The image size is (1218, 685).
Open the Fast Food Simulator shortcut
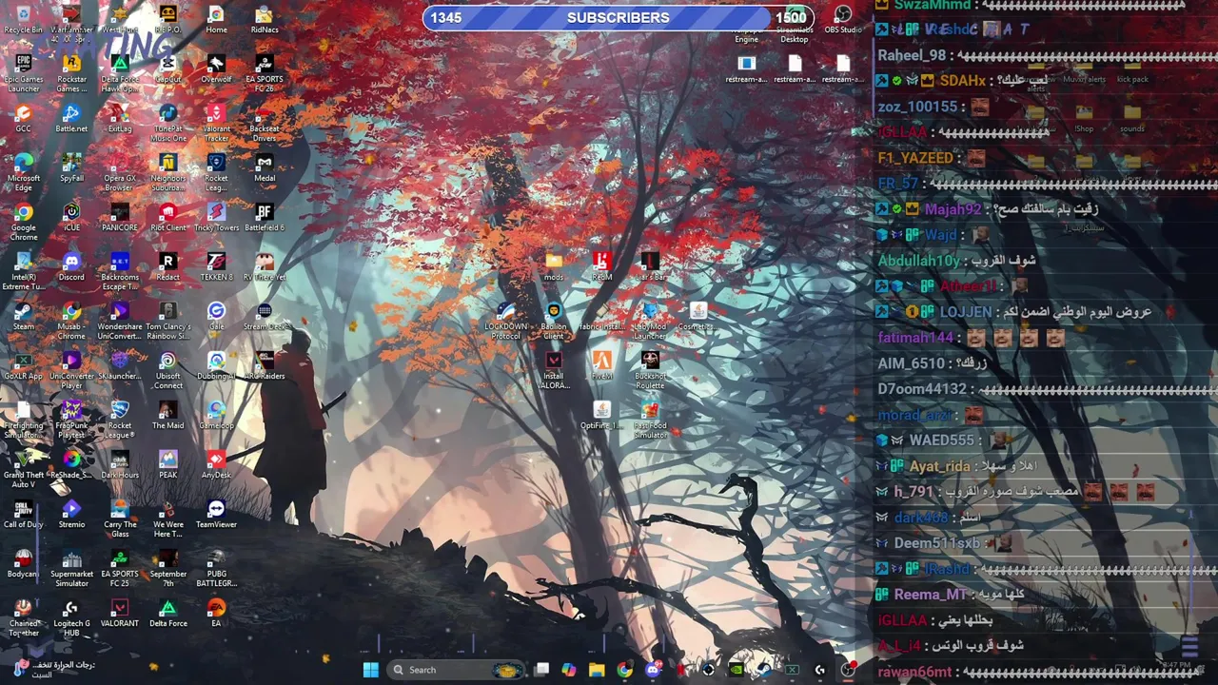pos(650,420)
